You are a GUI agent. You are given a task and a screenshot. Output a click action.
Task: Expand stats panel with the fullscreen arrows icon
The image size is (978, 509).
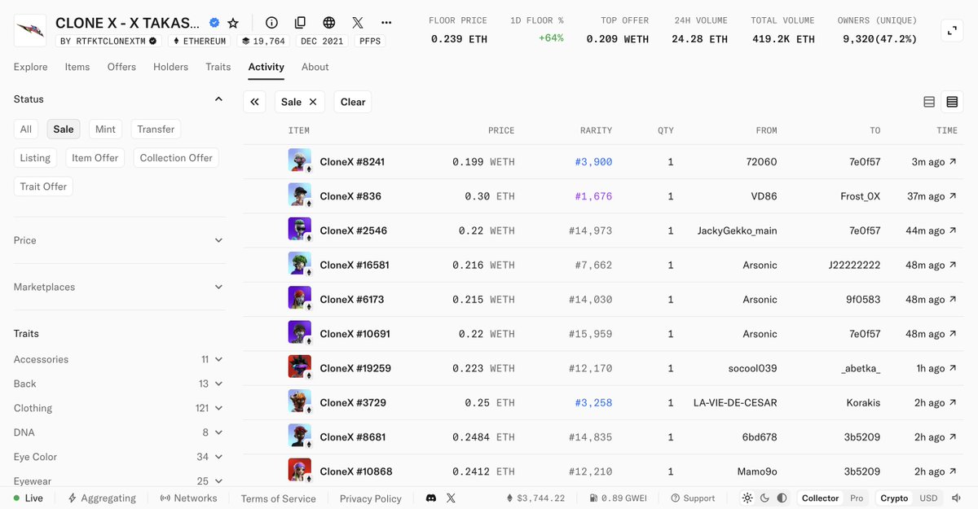(952, 31)
